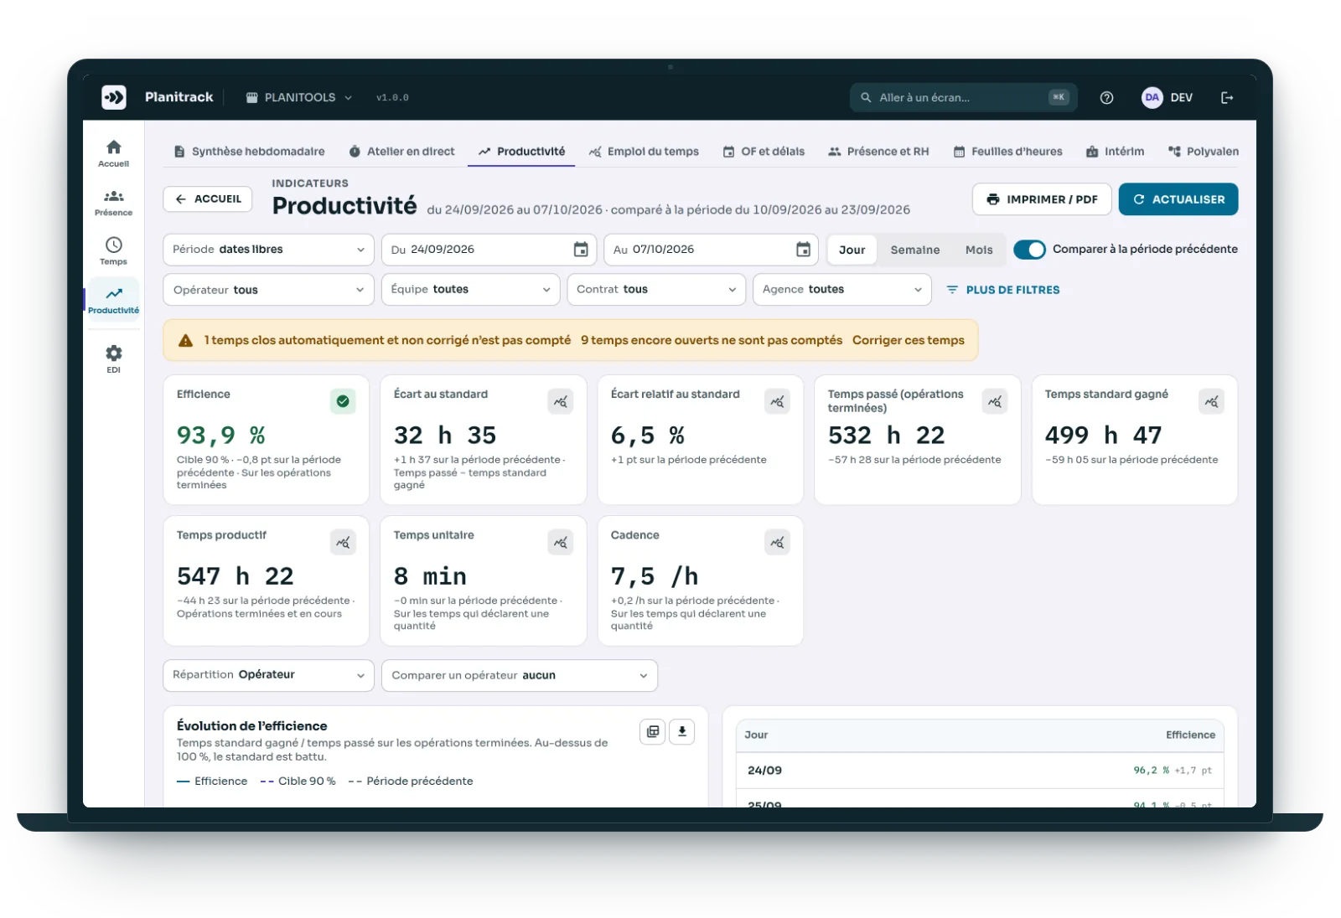Go to Accueil in the sidebar
Image resolution: width=1341 pixels, height=918 pixels.
113,153
